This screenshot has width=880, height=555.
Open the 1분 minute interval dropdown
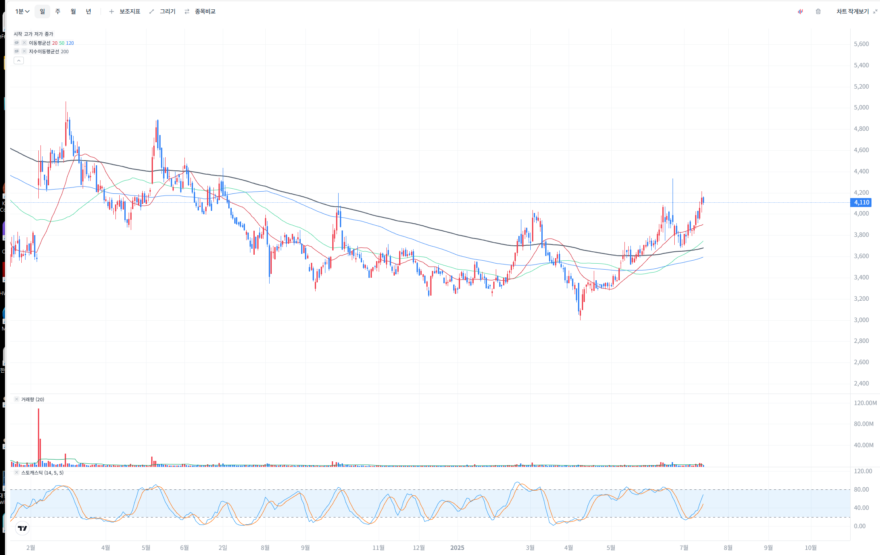click(x=22, y=12)
